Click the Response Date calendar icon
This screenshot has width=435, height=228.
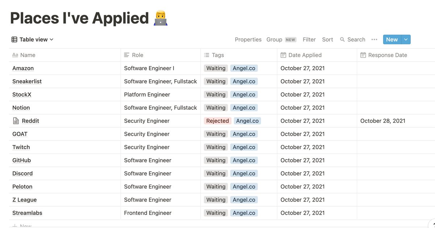coord(363,55)
